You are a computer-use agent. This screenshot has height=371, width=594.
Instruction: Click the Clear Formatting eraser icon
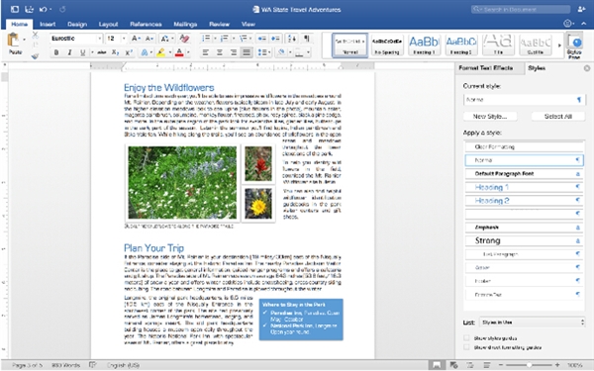(184, 39)
